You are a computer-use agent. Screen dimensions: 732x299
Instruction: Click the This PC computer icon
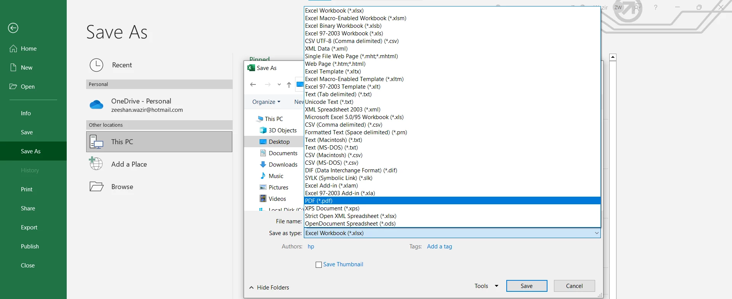click(96, 142)
